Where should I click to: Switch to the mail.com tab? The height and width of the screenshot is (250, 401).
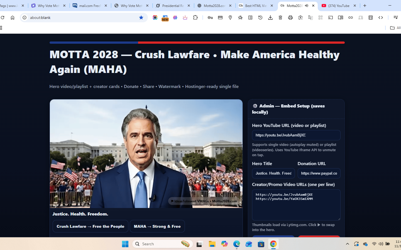(90, 6)
